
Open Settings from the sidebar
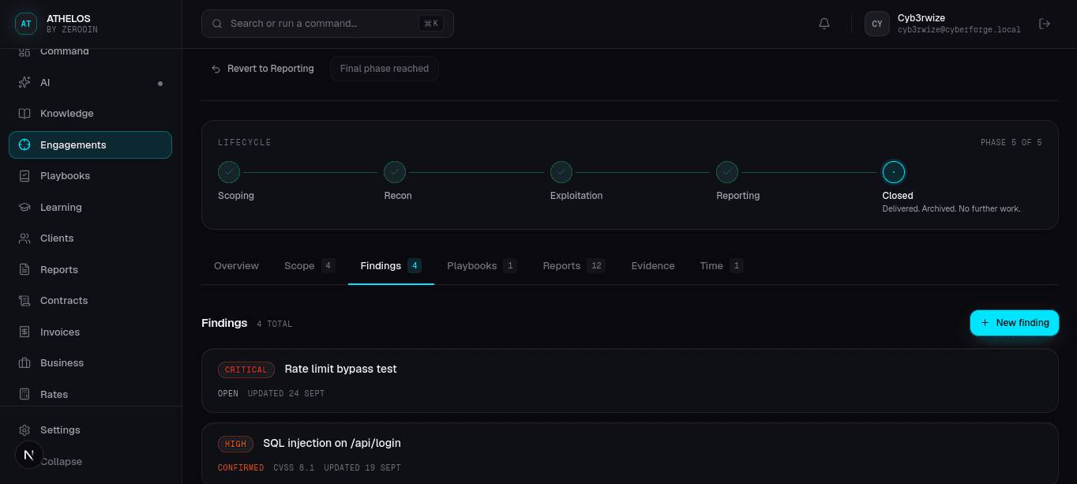tap(90, 430)
